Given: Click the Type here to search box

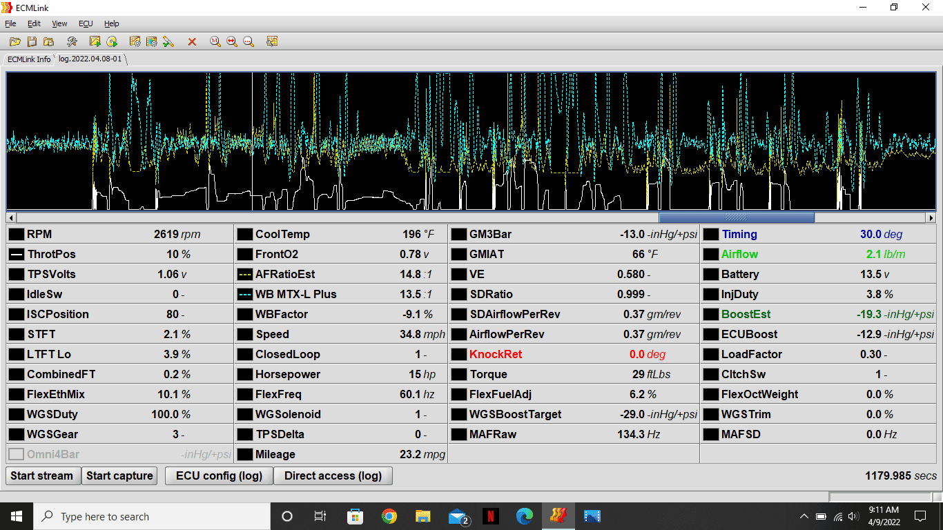Looking at the screenshot, I should coord(152,516).
